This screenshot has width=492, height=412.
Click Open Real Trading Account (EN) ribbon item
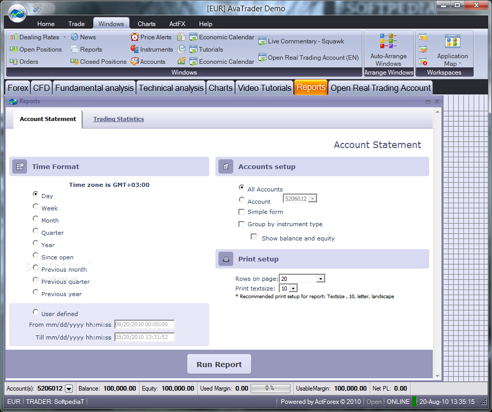coord(308,57)
